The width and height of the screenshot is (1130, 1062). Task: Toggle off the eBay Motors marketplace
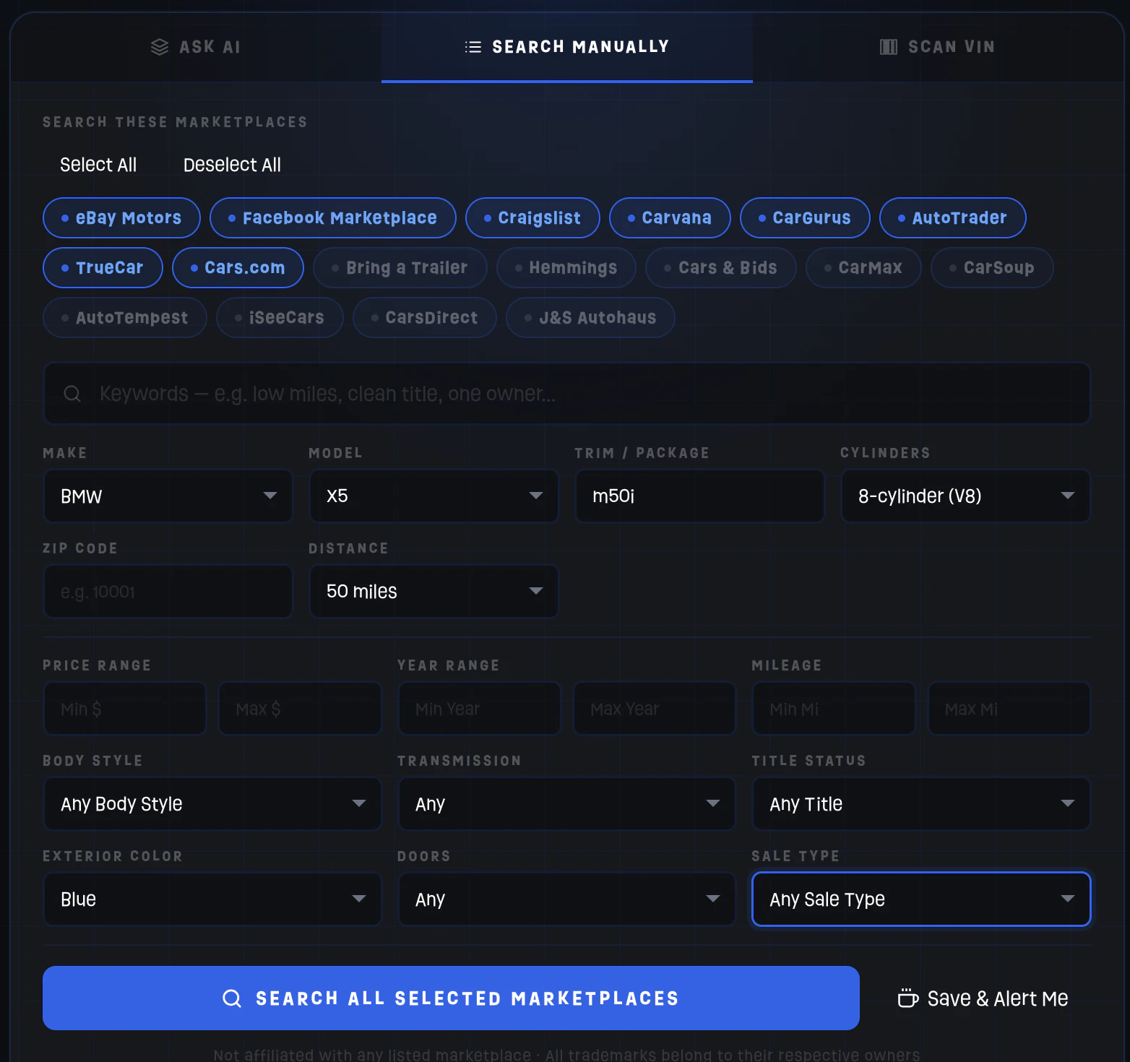[121, 217]
